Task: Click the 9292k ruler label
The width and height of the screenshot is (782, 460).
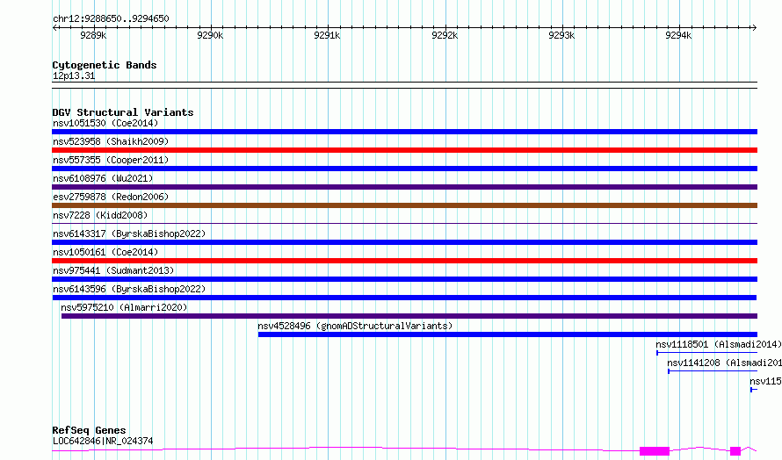Action: click(x=445, y=35)
